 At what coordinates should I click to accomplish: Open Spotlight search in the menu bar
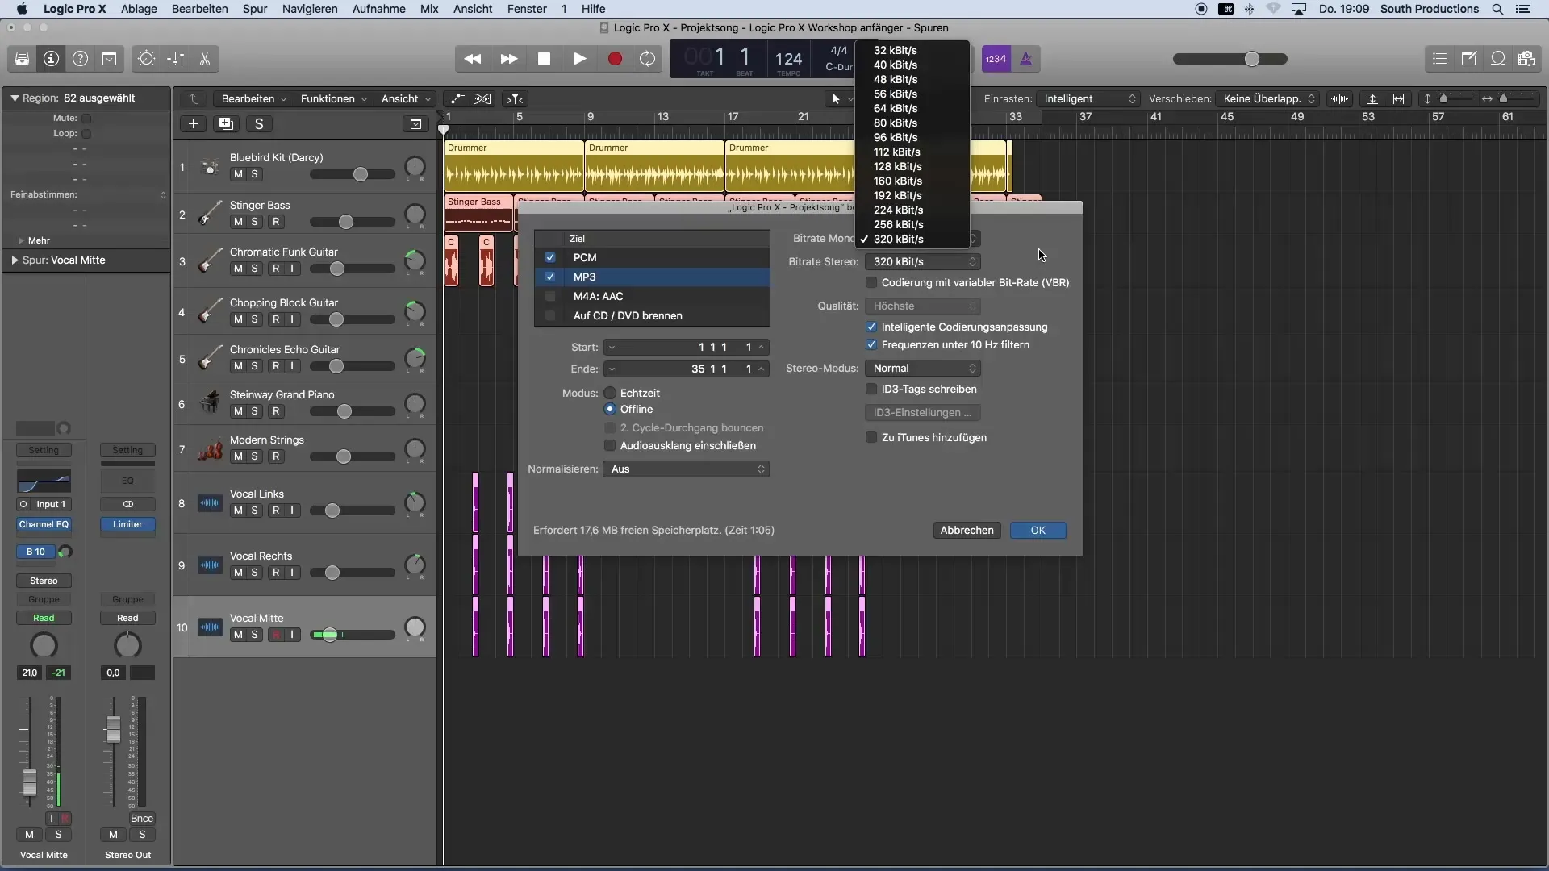[1497, 10]
